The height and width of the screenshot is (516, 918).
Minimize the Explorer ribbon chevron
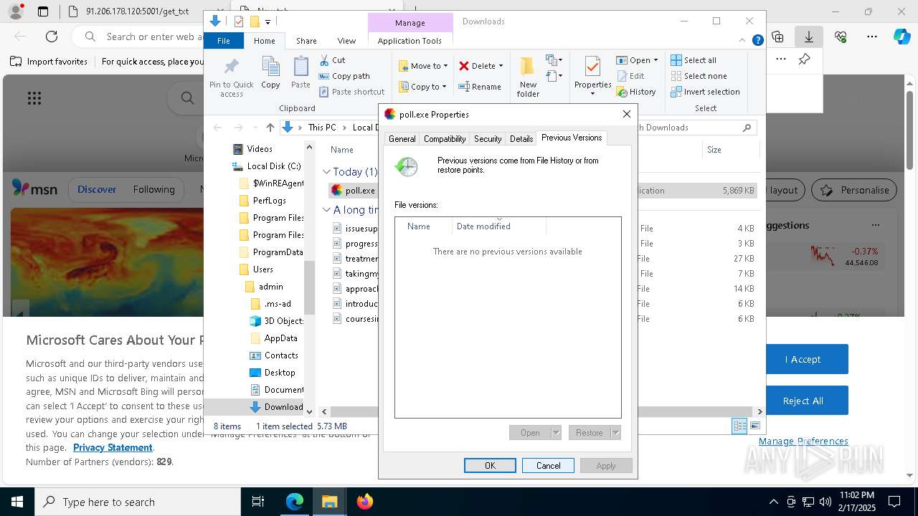point(744,41)
